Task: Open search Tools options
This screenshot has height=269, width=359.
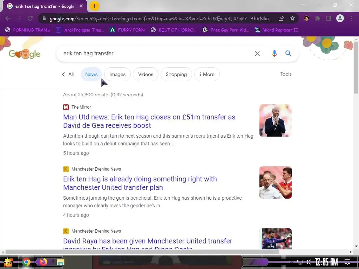Action: click(x=286, y=74)
